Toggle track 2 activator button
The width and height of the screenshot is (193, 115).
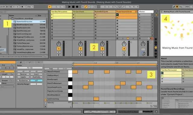[x=81, y=49]
